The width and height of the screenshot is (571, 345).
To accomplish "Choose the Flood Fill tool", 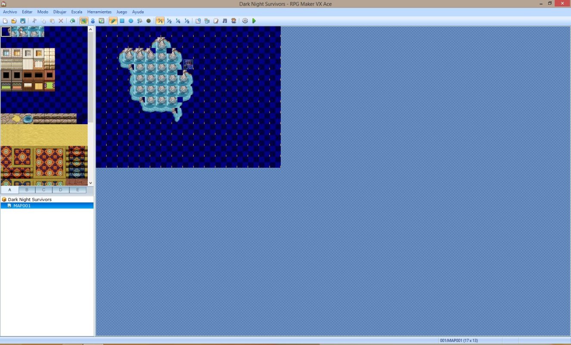I will 140,21.
